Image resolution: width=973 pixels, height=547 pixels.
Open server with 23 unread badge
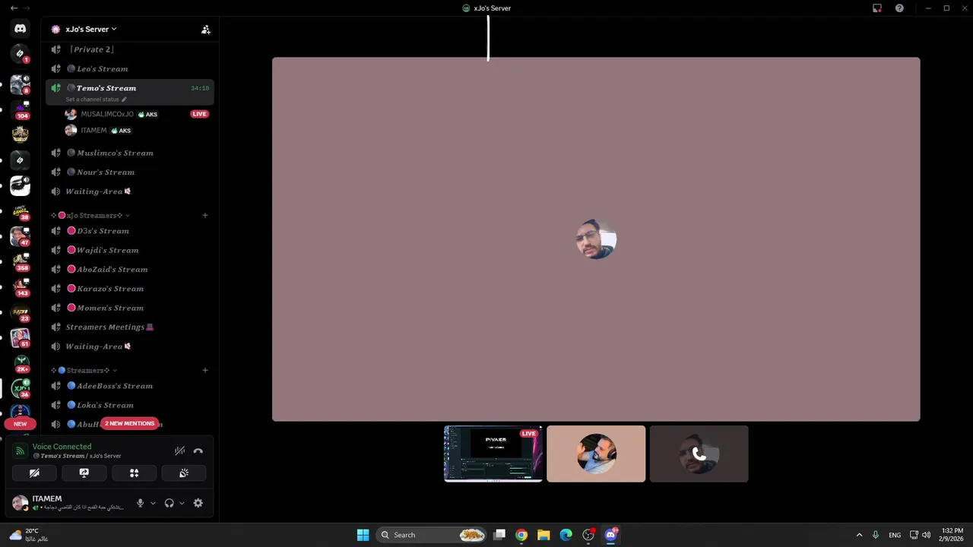[21, 312]
